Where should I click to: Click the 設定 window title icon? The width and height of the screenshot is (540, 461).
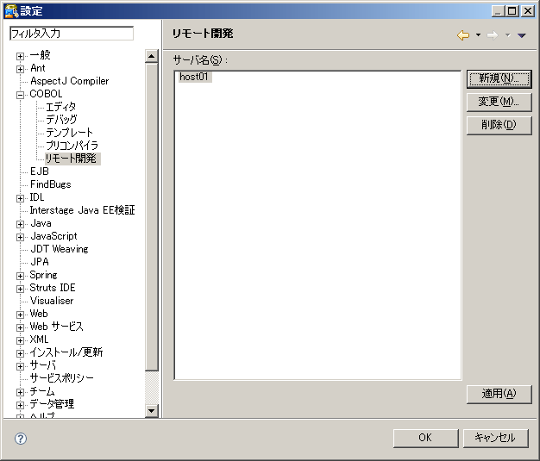[11, 11]
